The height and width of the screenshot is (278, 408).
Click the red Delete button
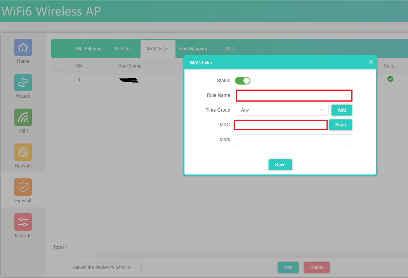pos(316,268)
